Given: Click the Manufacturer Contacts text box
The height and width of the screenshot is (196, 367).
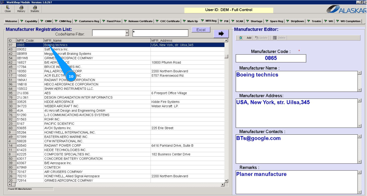Looking at the screenshot, I should (297, 149).
